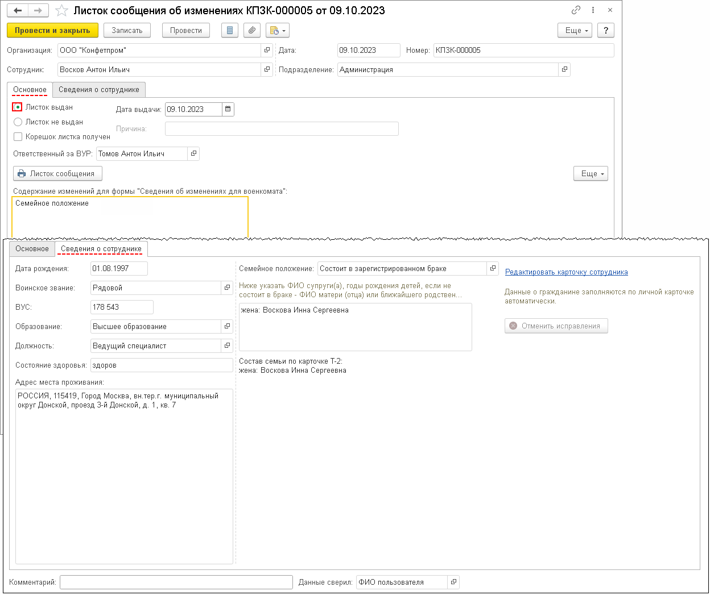Click the Адрес места проживания text area

pos(124,476)
